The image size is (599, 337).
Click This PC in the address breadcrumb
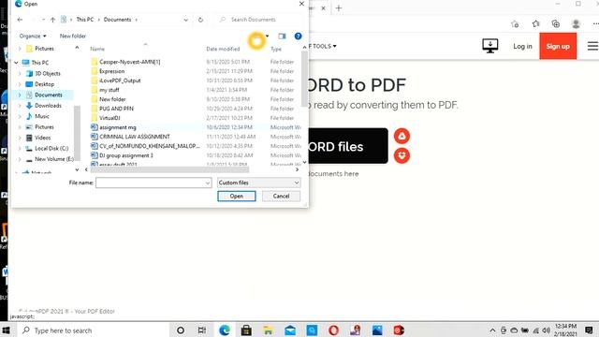[x=85, y=20]
